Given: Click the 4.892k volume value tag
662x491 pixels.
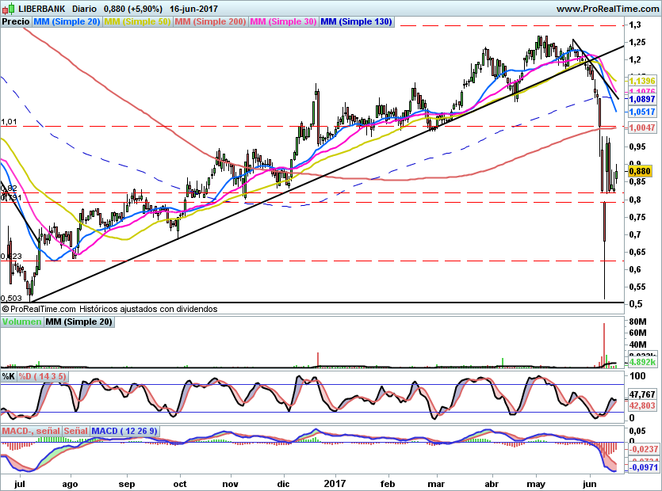Looking at the screenshot, I should click(x=642, y=362).
